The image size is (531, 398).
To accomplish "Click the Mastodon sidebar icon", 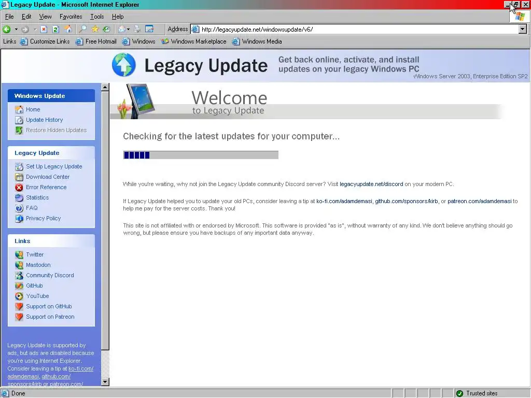I will click(x=19, y=265).
